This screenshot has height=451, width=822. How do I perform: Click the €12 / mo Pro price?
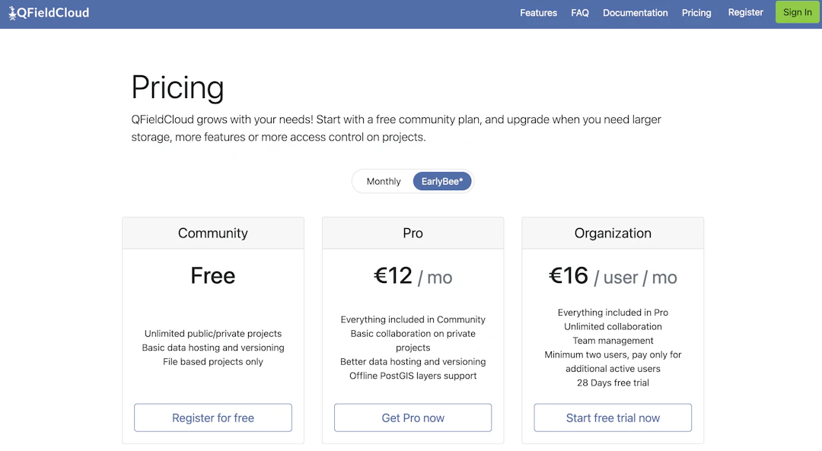click(x=413, y=276)
